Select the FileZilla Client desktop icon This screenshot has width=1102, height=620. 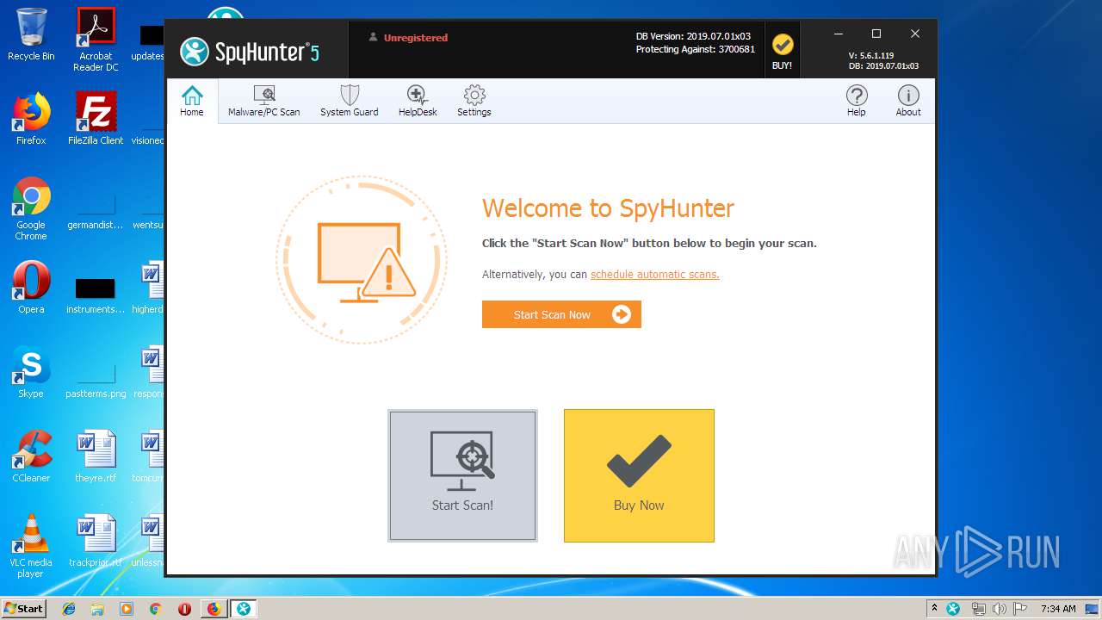click(x=96, y=119)
